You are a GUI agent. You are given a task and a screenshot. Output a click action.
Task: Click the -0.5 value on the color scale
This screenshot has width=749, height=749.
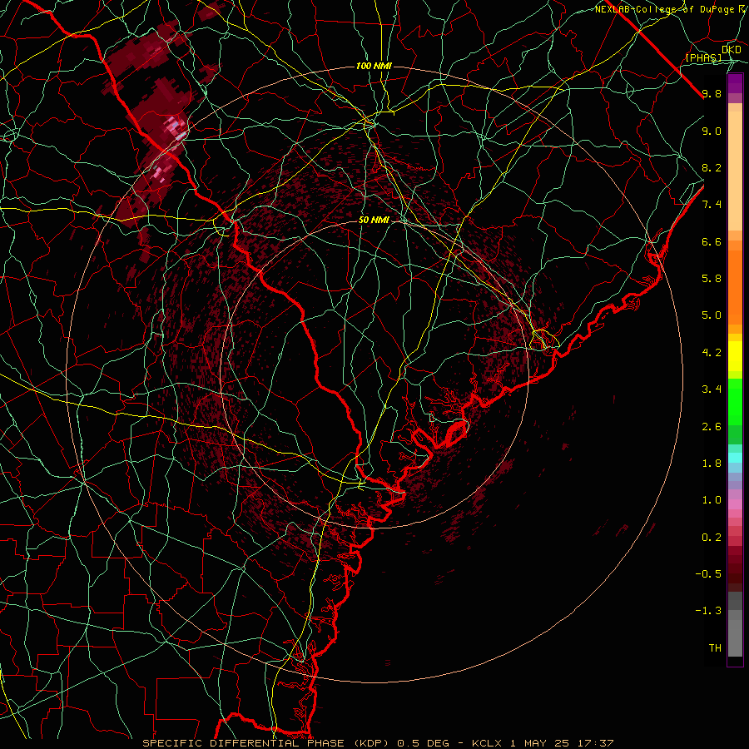708,574
